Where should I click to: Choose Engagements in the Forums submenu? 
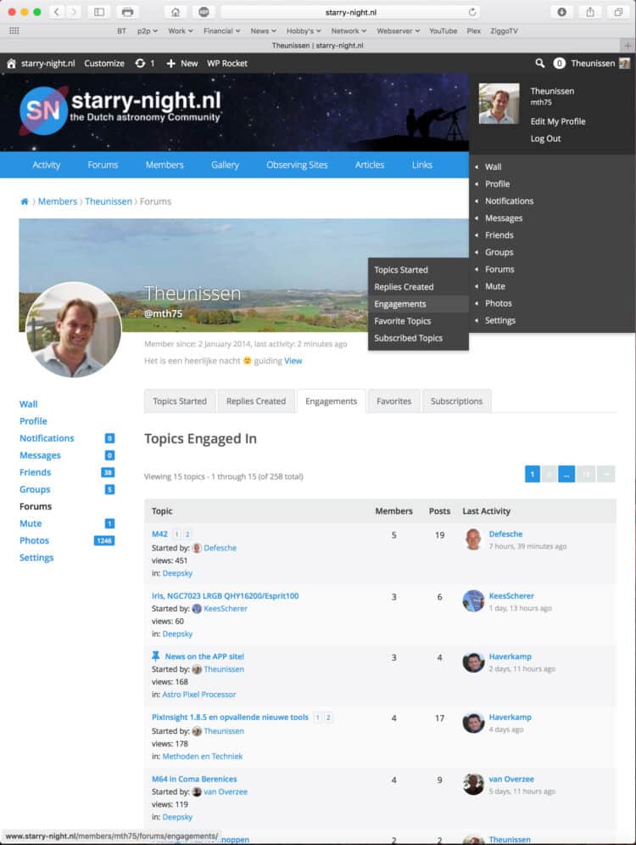tap(418, 304)
